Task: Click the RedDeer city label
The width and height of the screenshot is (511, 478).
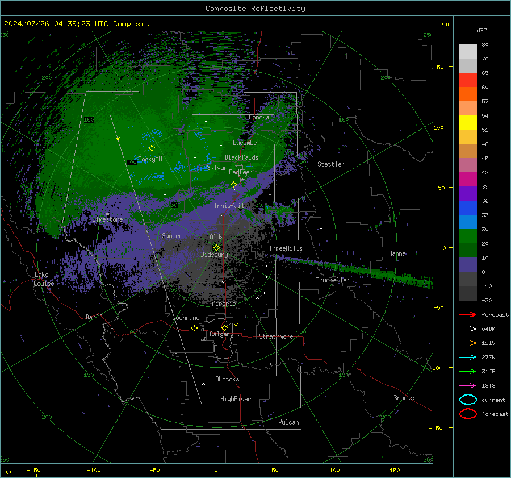Action: [x=241, y=172]
